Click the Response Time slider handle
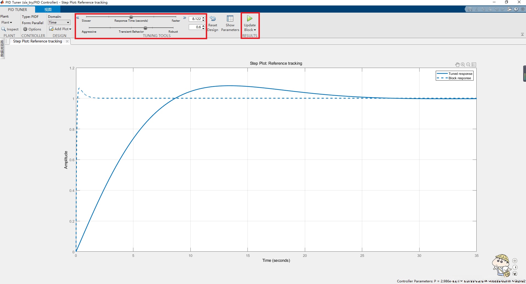 (x=131, y=17)
